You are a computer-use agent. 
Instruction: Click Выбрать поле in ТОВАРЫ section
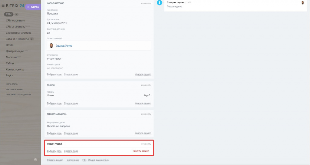click(54, 103)
